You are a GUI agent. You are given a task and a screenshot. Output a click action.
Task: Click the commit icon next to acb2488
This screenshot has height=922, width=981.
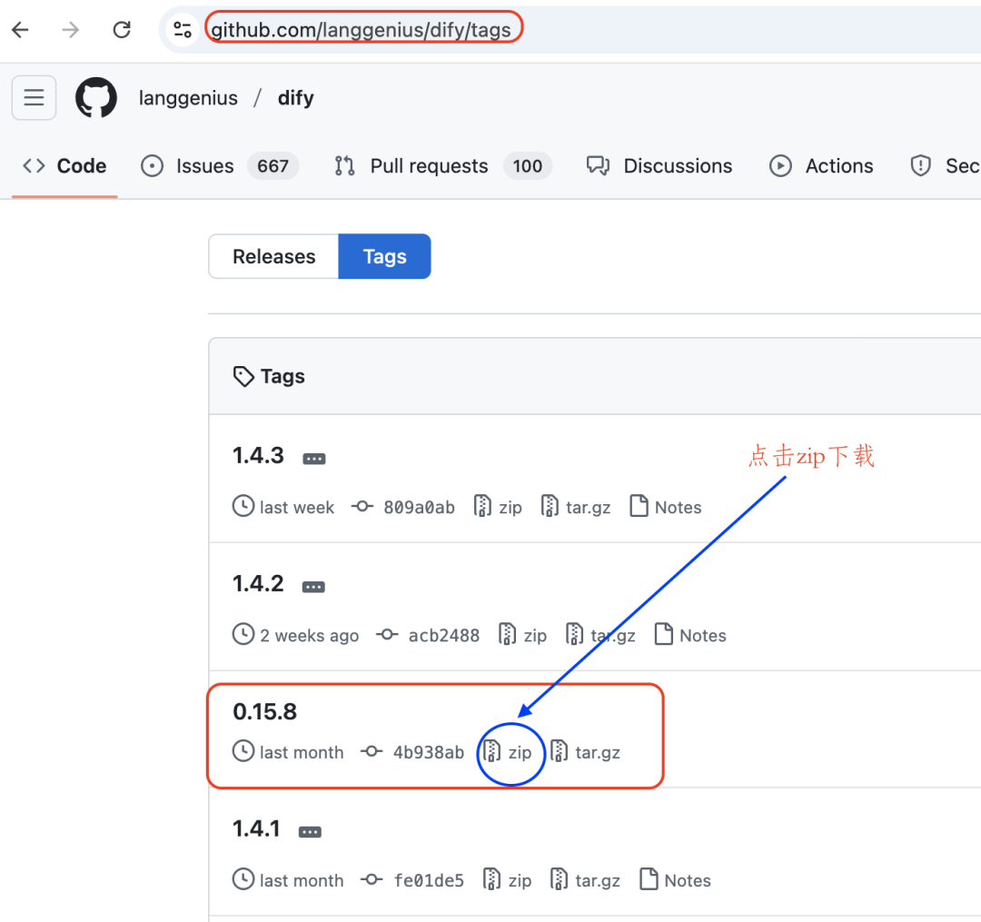coord(387,634)
